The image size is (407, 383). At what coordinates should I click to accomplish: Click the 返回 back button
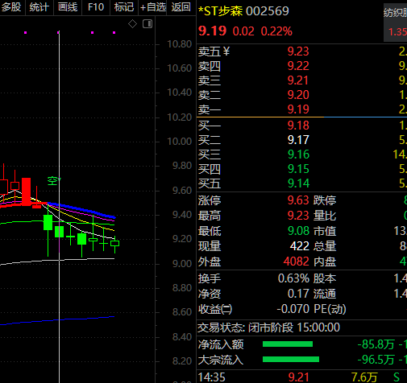point(181,7)
